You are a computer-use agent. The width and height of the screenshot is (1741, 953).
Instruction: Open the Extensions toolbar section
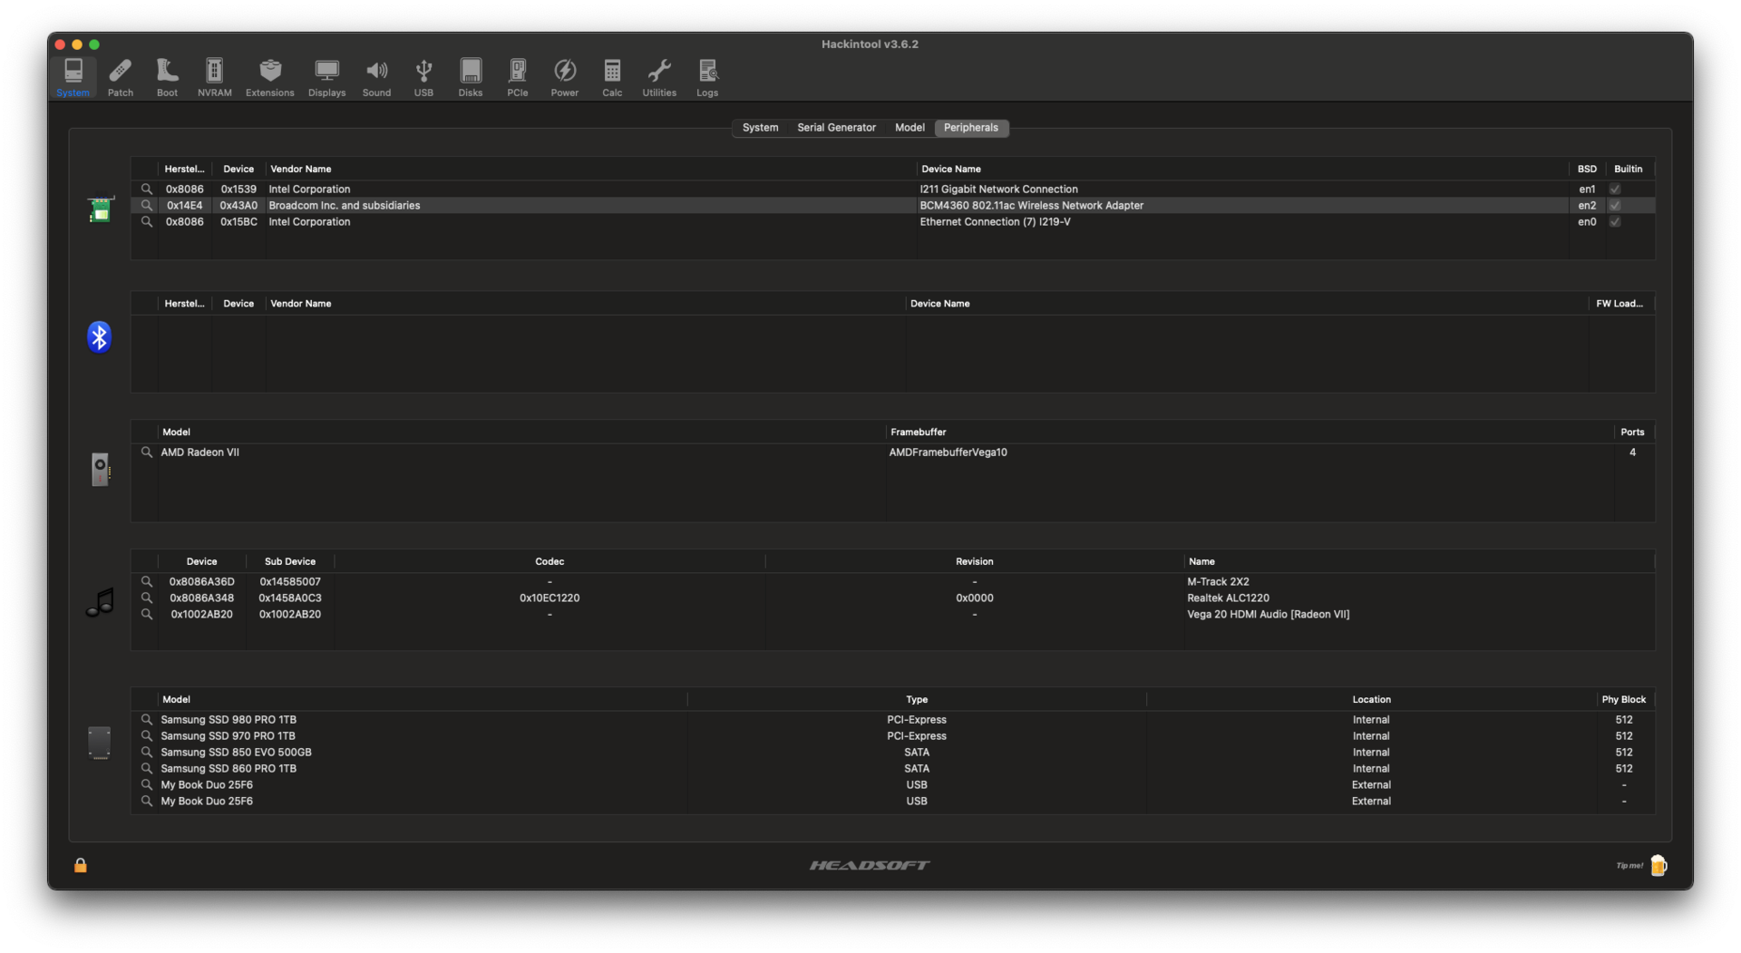270,78
